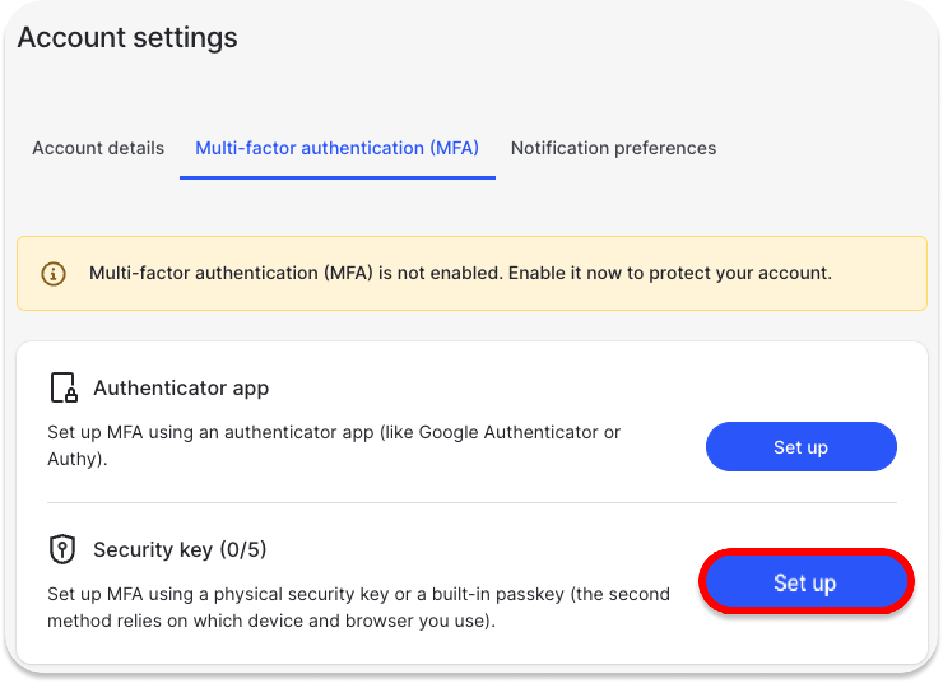Switch to Notification preferences tab
The height and width of the screenshot is (683, 943).
click(613, 148)
